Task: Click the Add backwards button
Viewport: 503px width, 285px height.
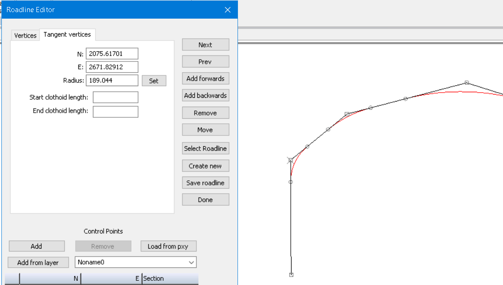Action: (205, 95)
